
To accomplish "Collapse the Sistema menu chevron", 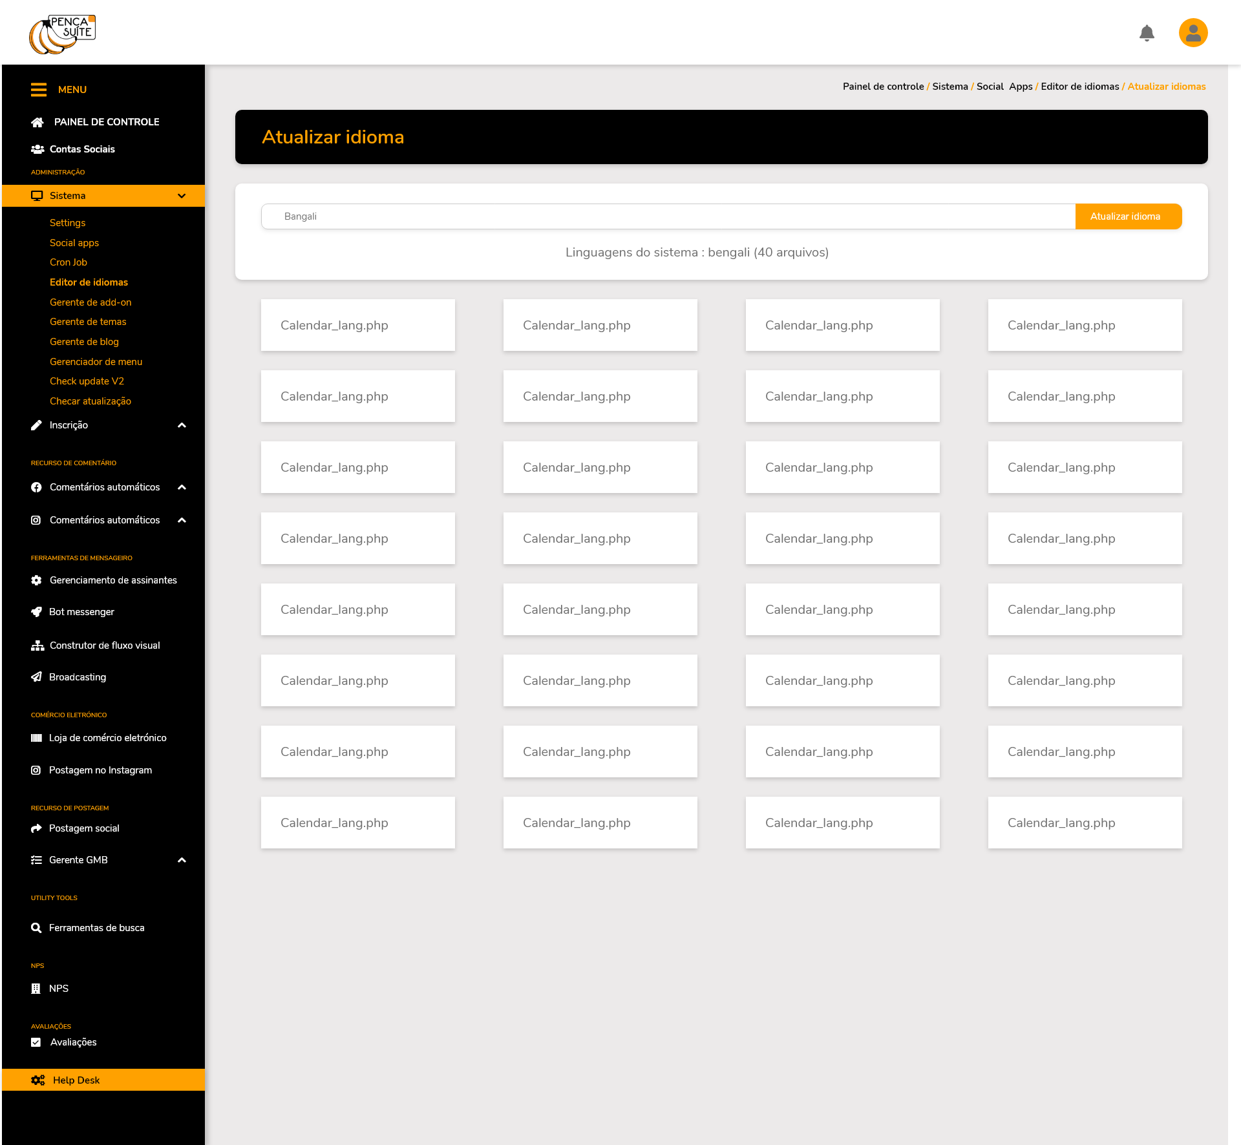I will 182,196.
